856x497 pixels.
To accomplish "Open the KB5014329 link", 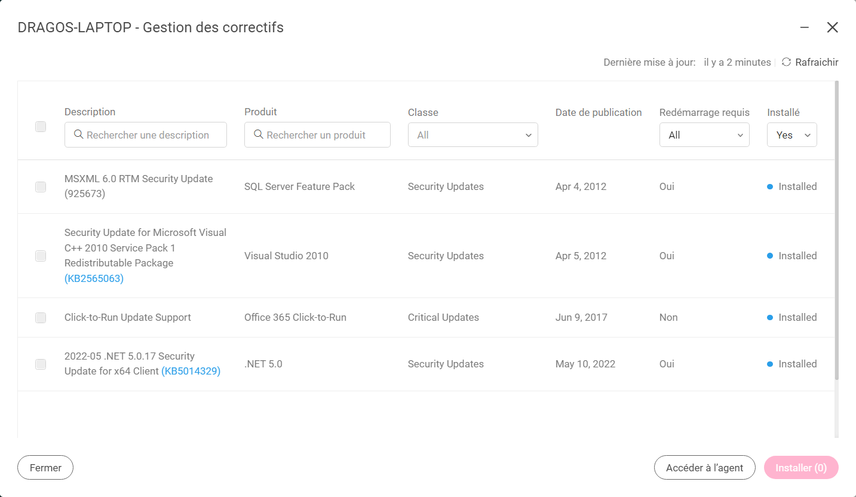I will point(191,371).
